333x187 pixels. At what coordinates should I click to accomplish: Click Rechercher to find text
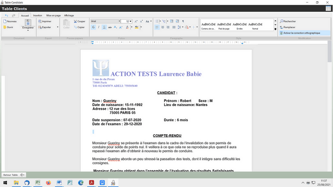[x=288, y=21]
